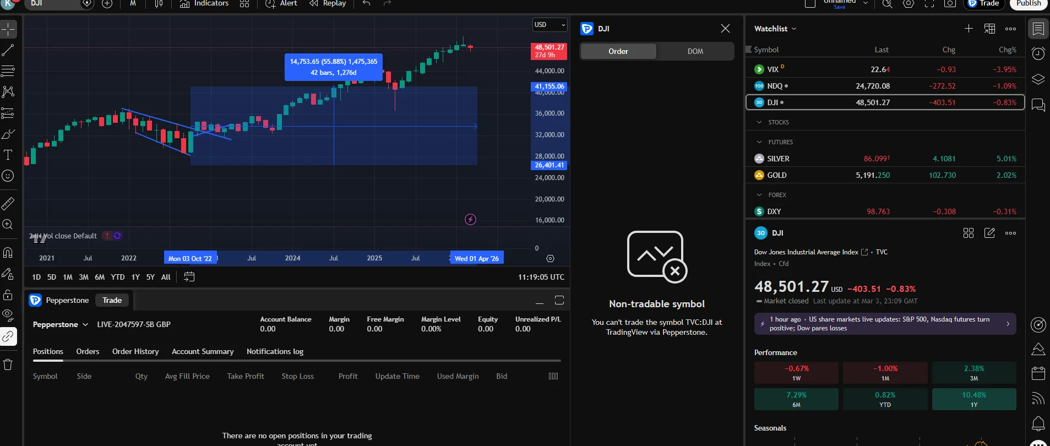
Task: Toggle the drawings sync link button
Action: click(8, 336)
